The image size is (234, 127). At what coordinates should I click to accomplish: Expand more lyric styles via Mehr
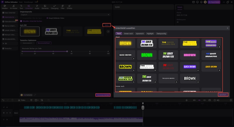click(x=107, y=25)
